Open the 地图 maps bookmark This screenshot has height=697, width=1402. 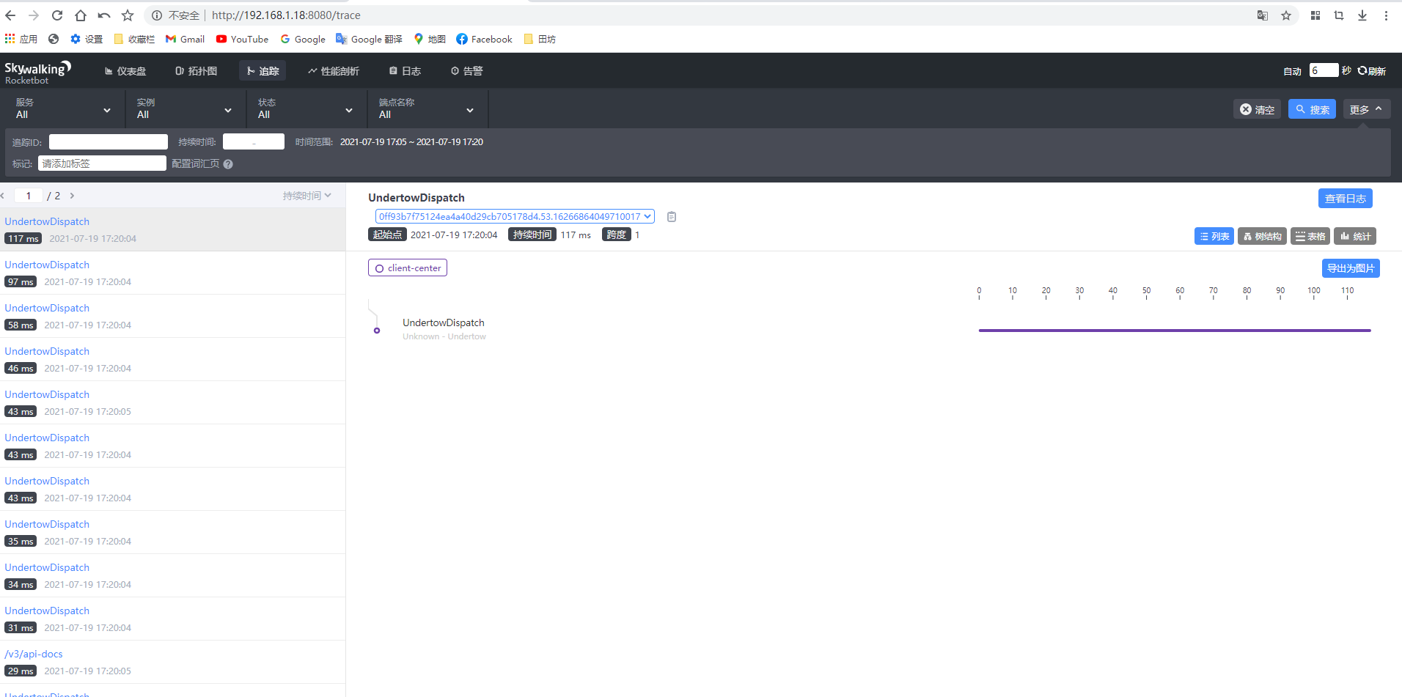(430, 39)
